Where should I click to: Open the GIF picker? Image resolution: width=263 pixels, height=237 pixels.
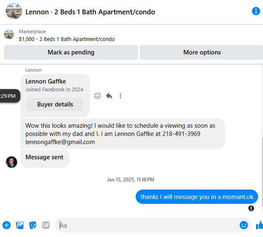(45, 225)
